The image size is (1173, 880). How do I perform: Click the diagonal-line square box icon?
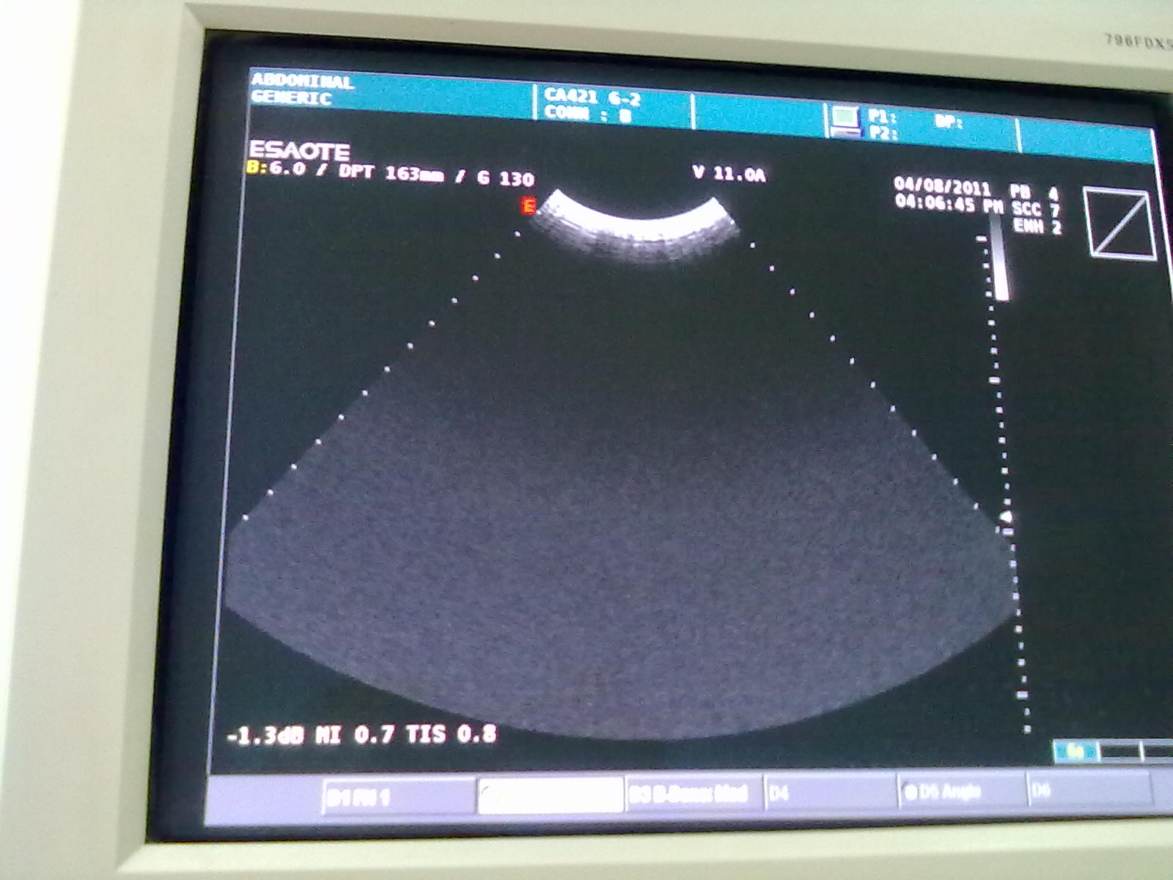pos(1122,223)
